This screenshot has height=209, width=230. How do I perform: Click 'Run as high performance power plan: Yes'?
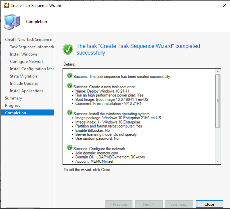(x=110, y=95)
